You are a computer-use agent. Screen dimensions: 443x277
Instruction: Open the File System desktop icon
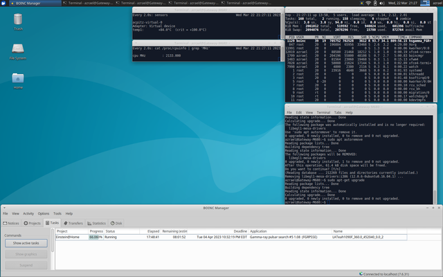pos(17,50)
